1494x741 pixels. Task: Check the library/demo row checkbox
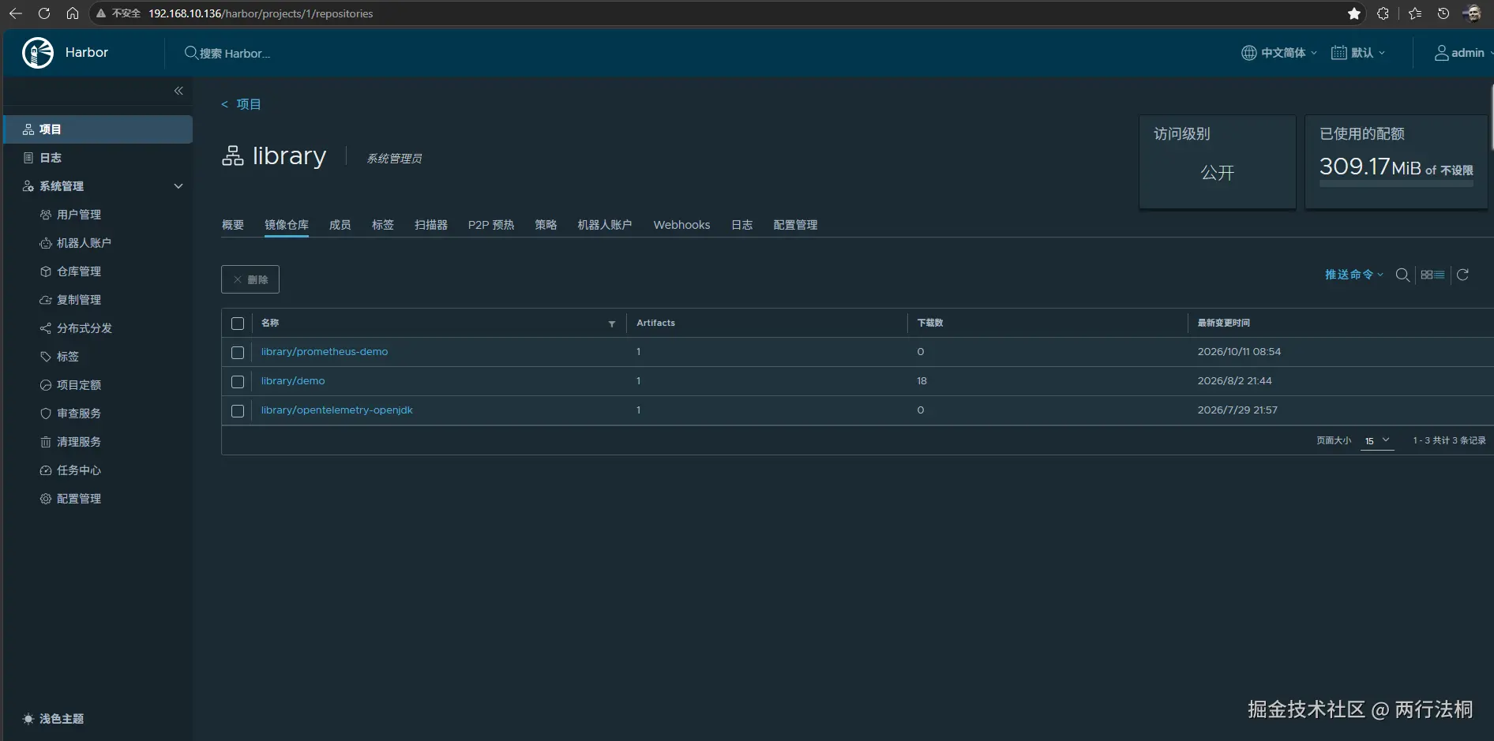[238, 382]
